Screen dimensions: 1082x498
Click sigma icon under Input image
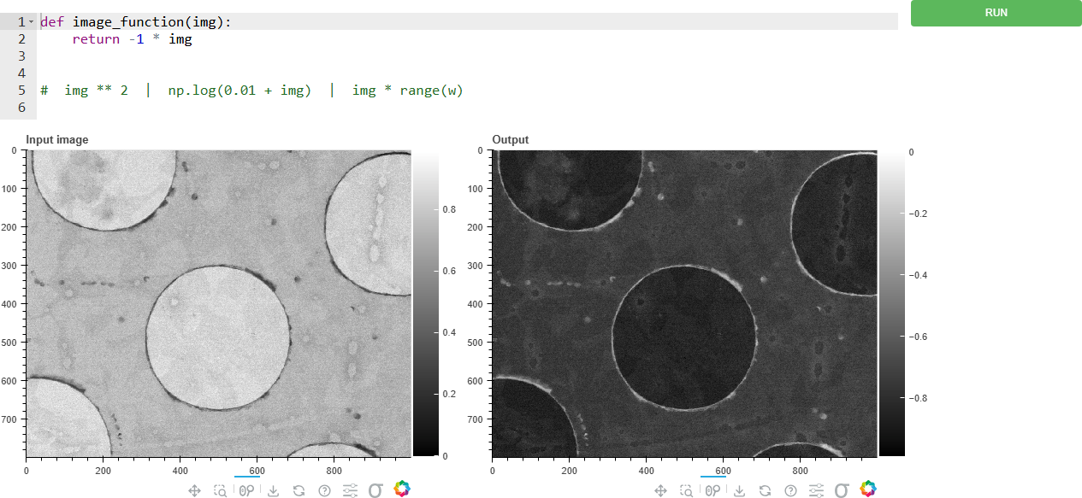(x=375, y=490)
